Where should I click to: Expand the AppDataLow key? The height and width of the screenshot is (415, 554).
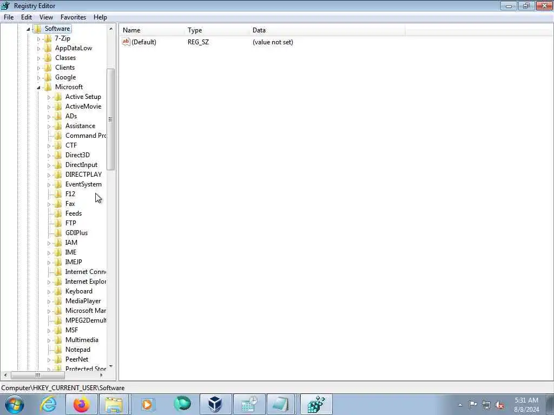click(38, 48)
